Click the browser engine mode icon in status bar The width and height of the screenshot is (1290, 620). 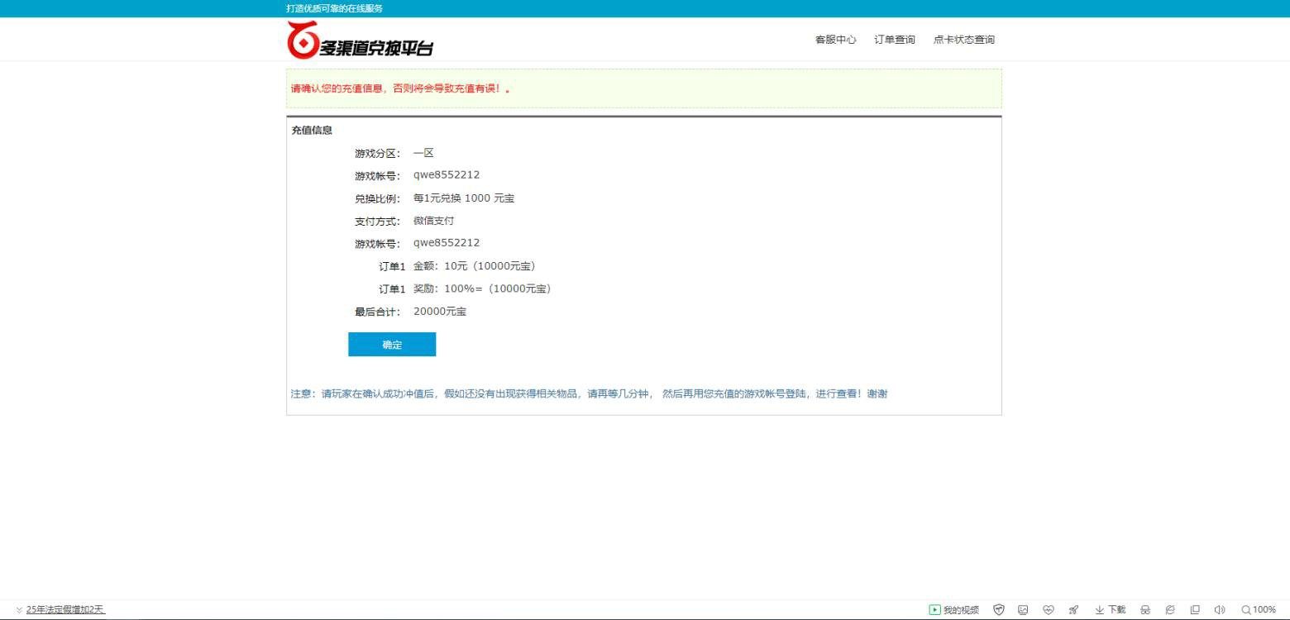tap(1170, 610)
